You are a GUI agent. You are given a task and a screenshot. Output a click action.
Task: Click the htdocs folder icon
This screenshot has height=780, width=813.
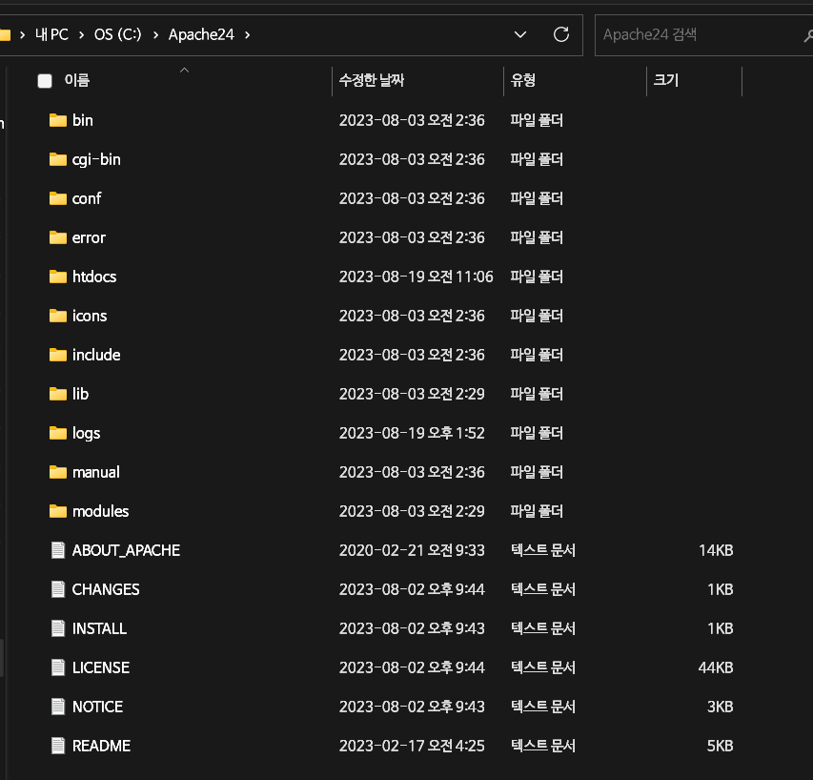[57, 277]
